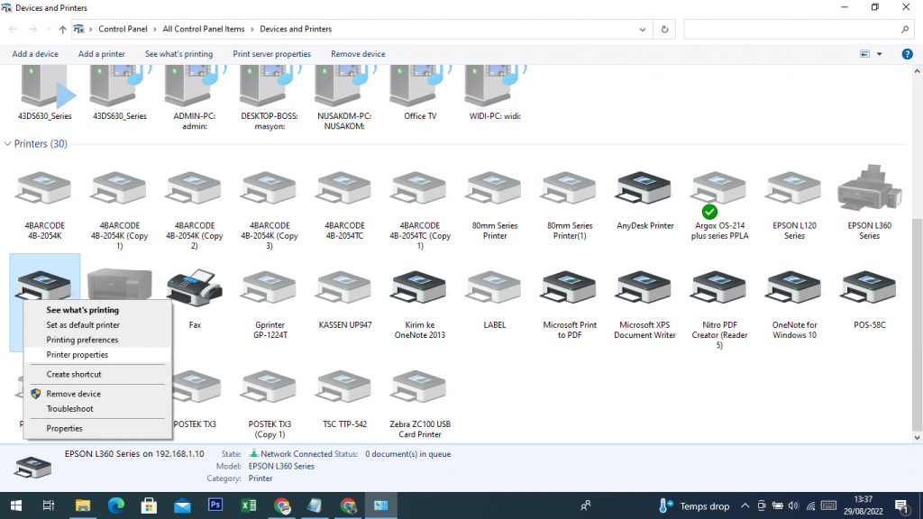Viewport: 923px width, 519px height.
Task: Show hidden system tray icons
Action: [x=745, y=505]
